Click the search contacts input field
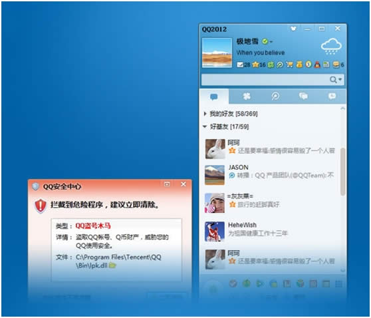This screenshot has width=371, height=318. [x=265, y=80]
